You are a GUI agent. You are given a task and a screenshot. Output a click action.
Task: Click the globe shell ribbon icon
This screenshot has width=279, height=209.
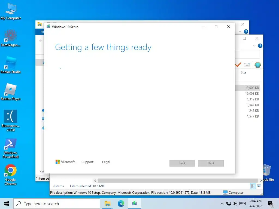[257, 65]
